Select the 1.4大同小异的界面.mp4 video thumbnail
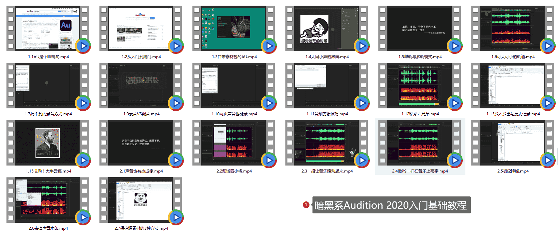The width and height of the screenshot is (558, 233). click(326, 28)
